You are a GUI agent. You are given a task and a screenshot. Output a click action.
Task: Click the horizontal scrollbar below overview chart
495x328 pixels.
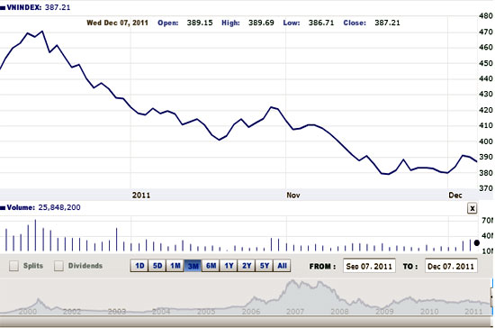[245, 322]
